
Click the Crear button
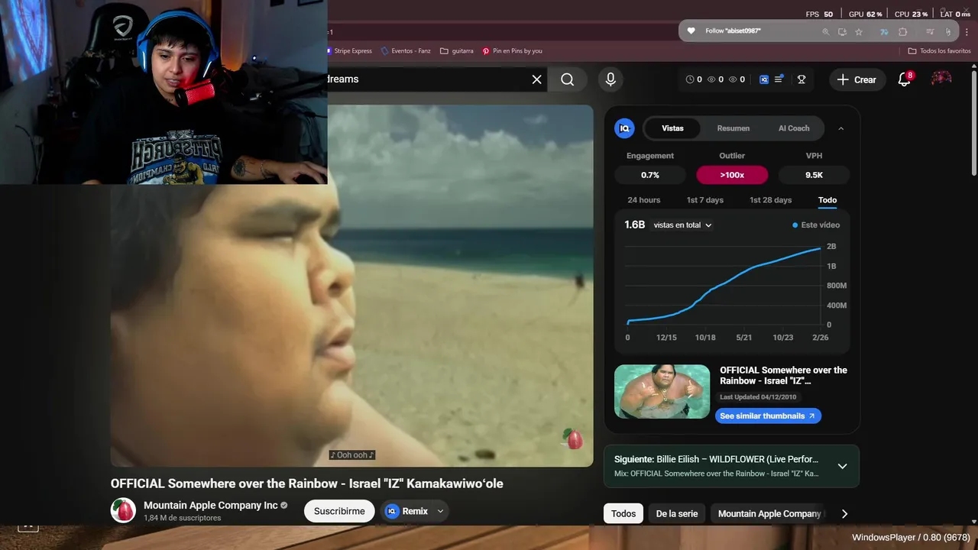click(x=857, y=79)
